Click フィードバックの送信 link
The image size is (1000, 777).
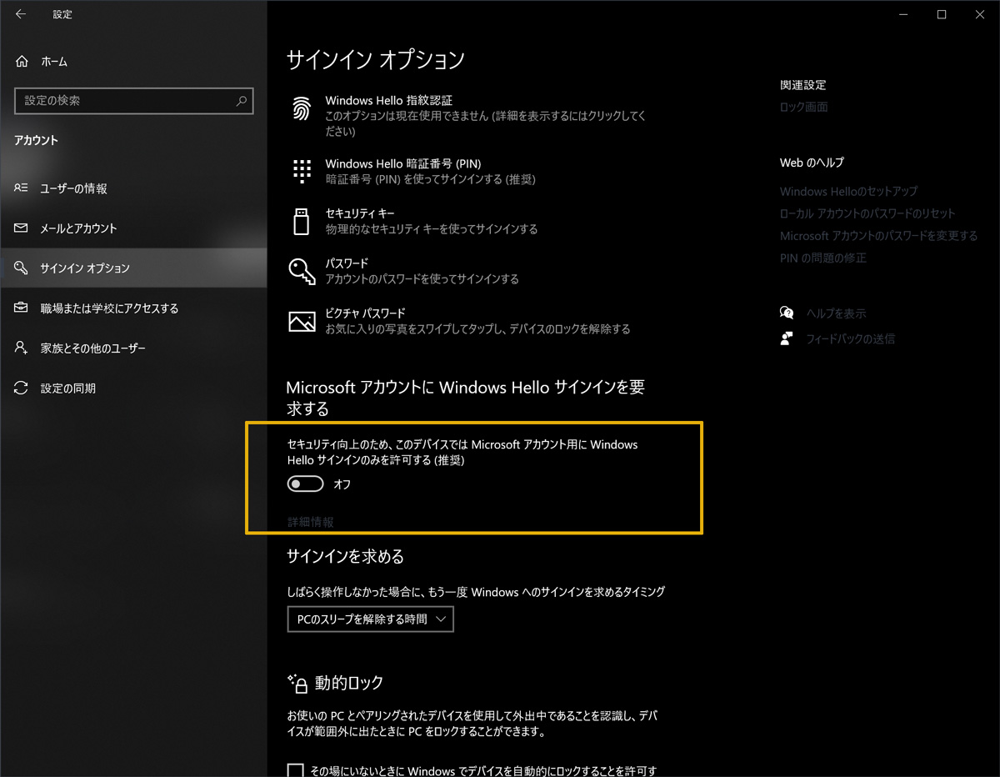click(x=850, y=338)
